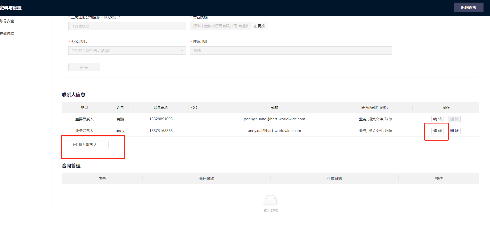
Task: Click the greyed-out 删除 for 黄鹏
Action: tap(454, 119)
